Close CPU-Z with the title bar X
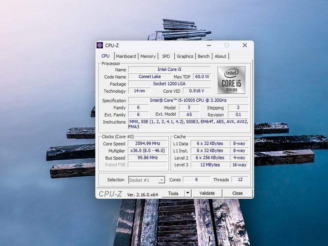328x246 pixels. point(245,45)
